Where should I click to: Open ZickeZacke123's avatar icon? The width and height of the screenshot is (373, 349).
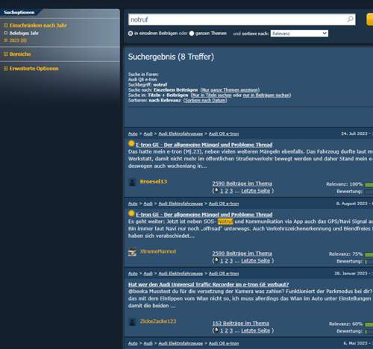coord(132,322)
